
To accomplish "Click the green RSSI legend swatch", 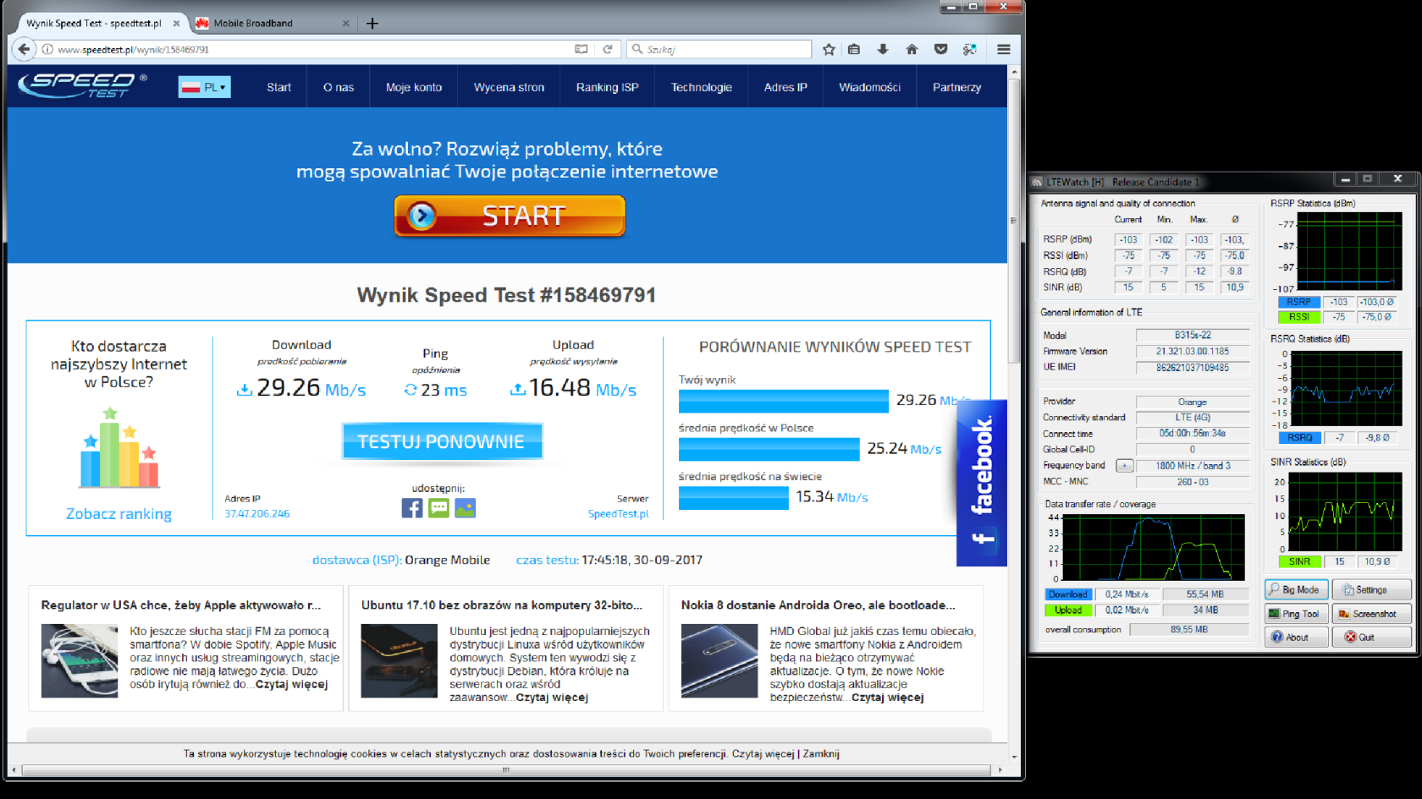I will click(1299, 317).
